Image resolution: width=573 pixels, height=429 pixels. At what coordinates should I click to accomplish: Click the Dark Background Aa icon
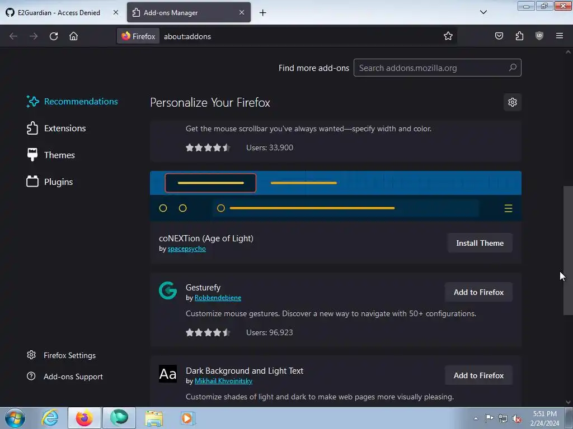coord(168,374)
